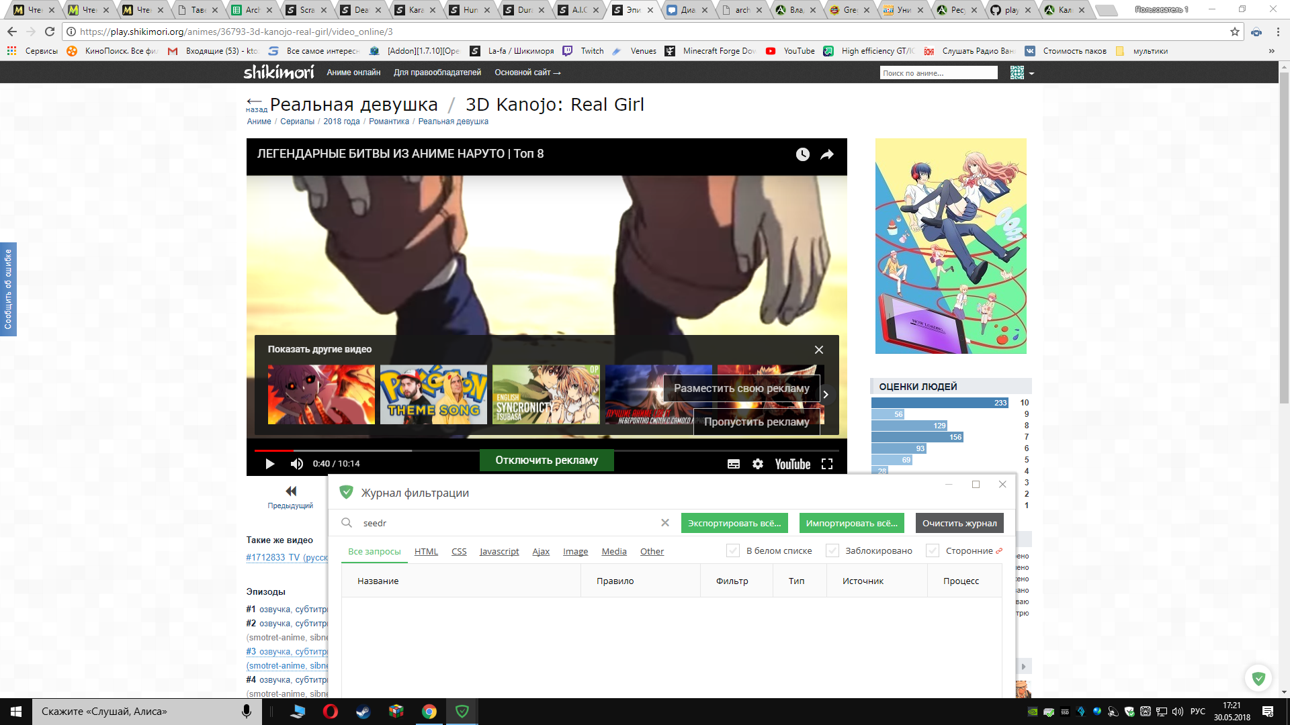
Task: Click the video play button
Action: (x=270, y=464)
